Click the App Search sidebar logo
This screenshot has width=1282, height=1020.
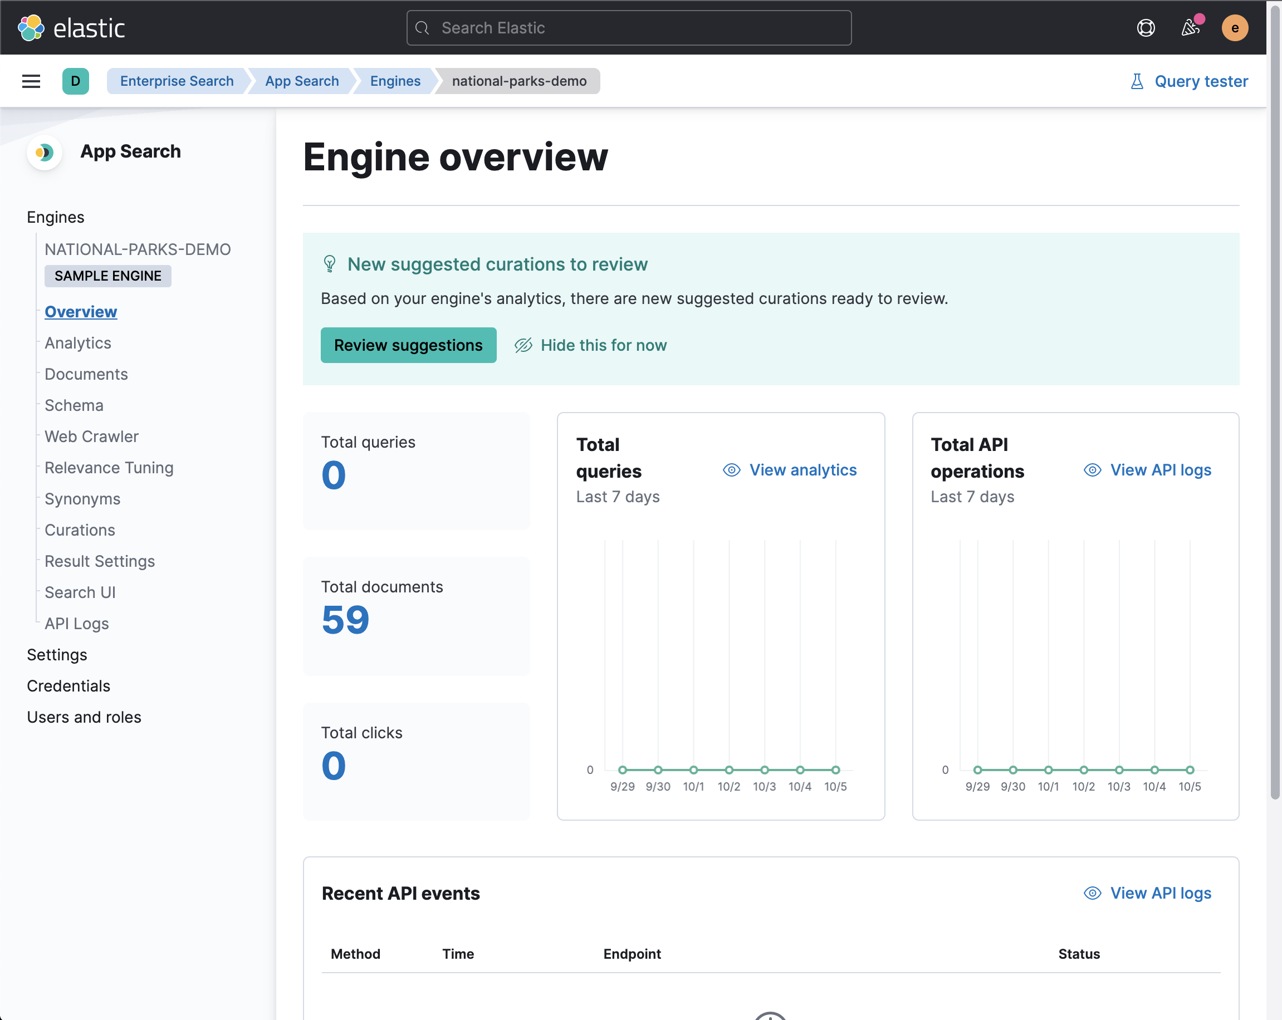pos(44,153)
